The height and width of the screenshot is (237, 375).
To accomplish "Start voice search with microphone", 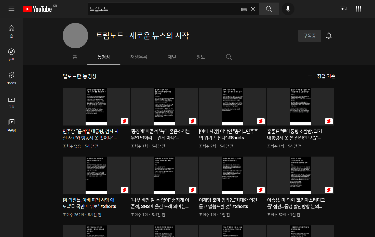I will pos(288,9).
